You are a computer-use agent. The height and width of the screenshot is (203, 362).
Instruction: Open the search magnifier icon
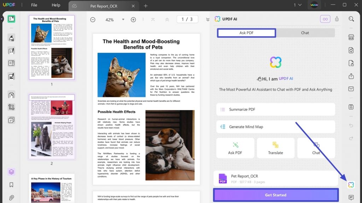(x=351, y=19)
